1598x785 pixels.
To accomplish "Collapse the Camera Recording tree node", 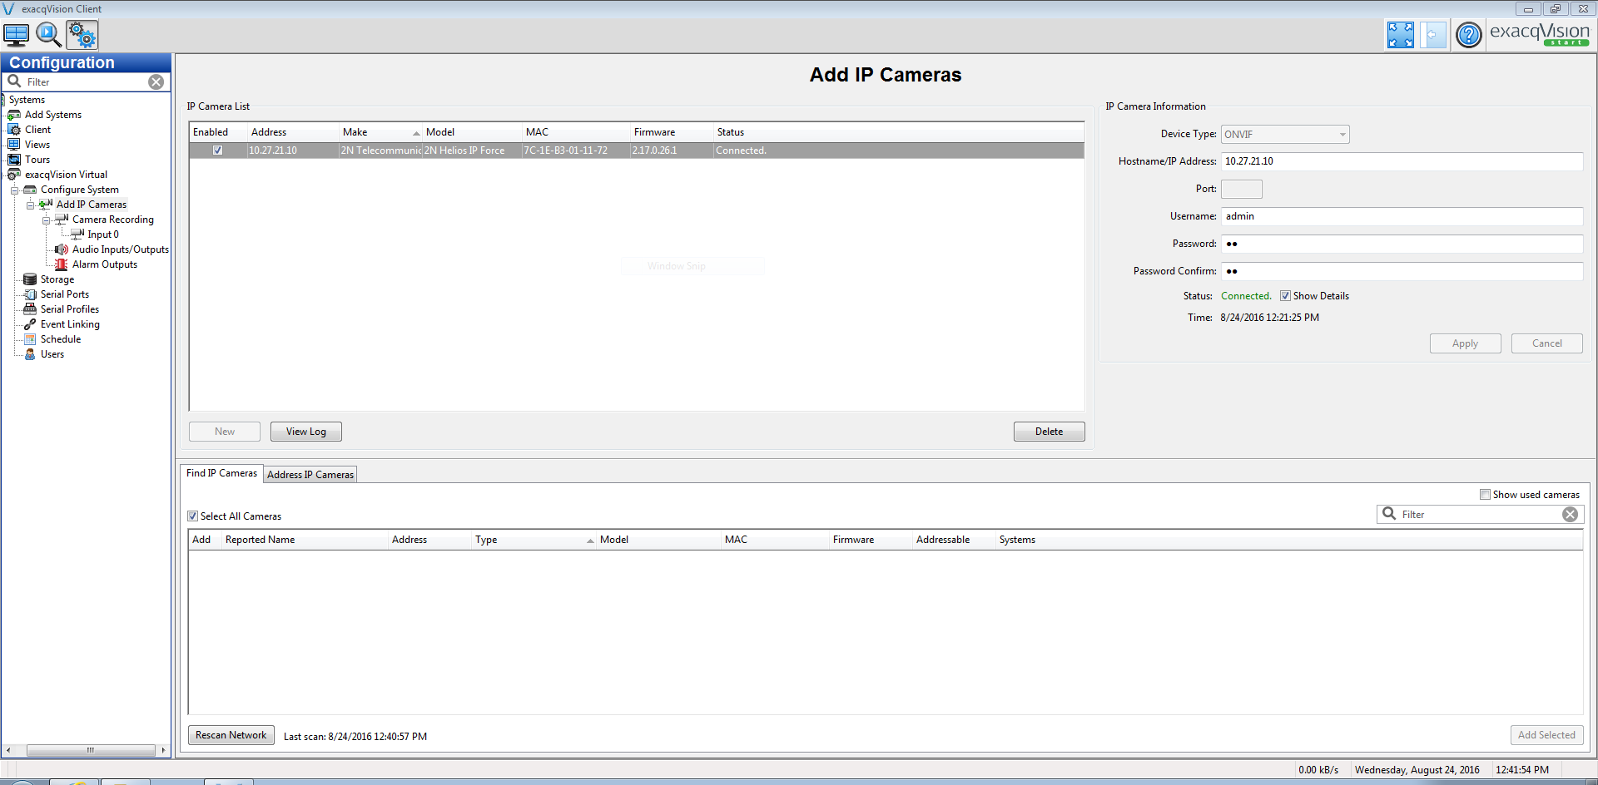I will (x=46, y=220).
